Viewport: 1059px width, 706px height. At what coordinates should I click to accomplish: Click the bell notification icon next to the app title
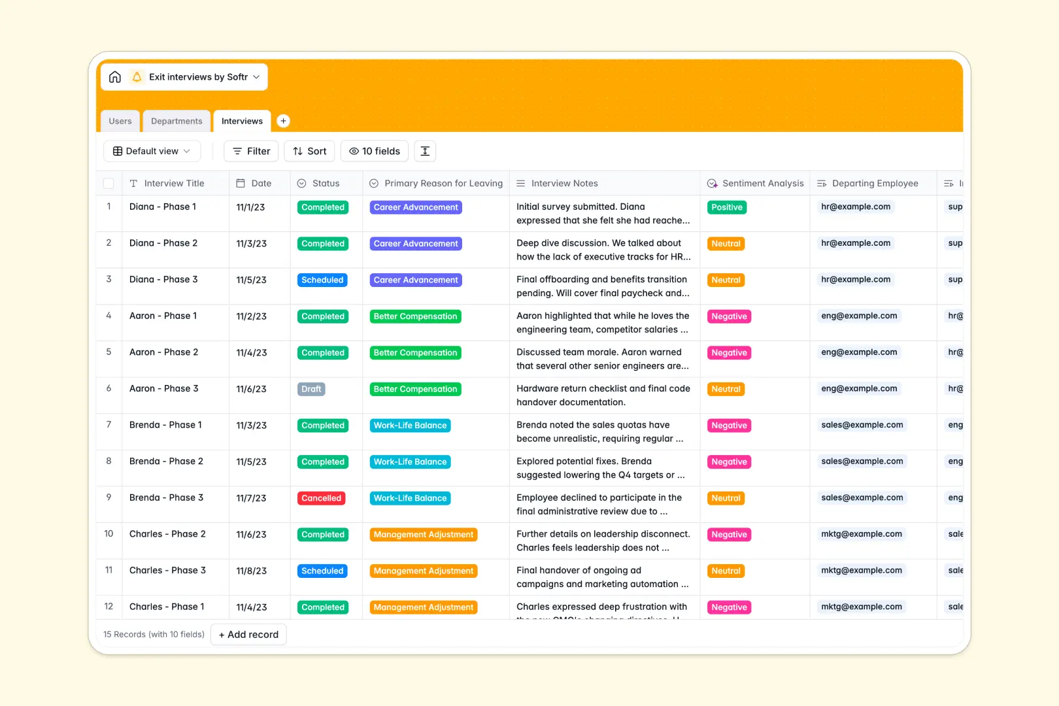(137, 76)
